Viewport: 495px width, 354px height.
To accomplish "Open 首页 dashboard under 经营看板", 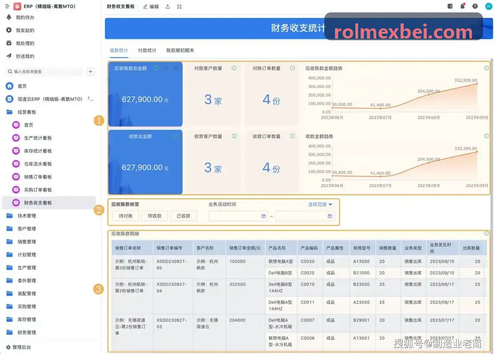I will click(x=28, y=125).
